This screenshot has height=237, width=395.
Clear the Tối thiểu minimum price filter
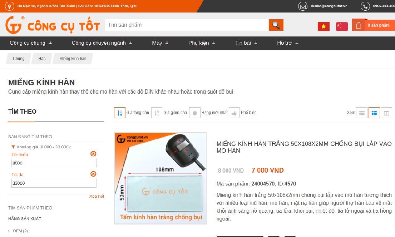(x=93, y=154)
